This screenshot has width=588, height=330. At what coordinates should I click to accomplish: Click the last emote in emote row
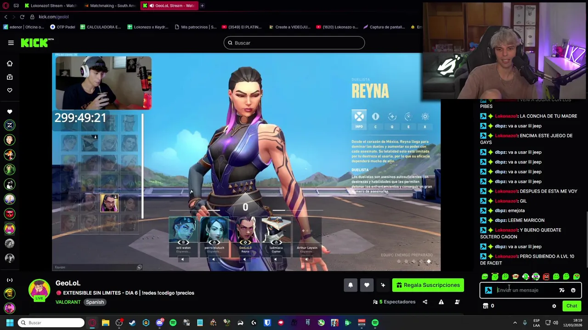click(577, 276)
